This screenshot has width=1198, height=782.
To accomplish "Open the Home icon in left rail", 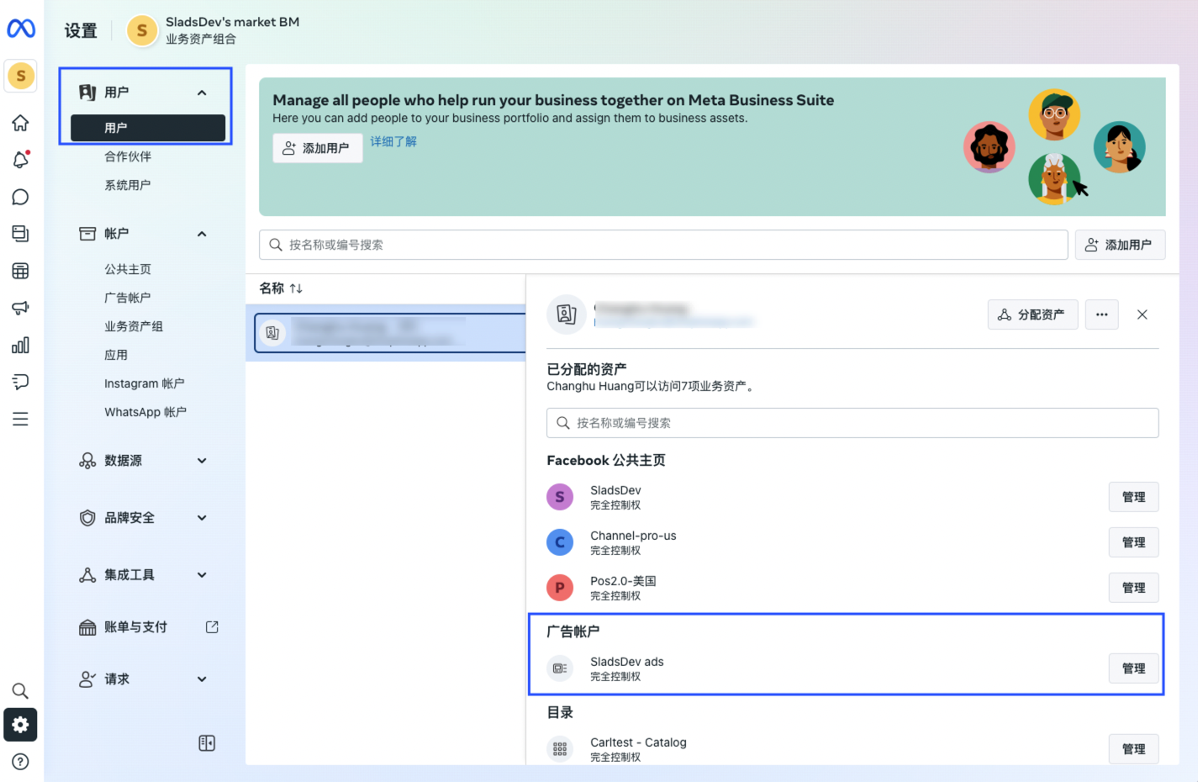I will (x=20, y=123).
